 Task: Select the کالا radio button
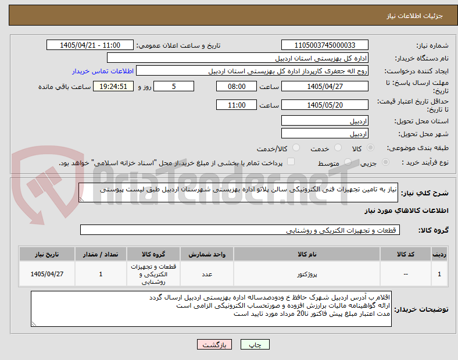point(370,148)
